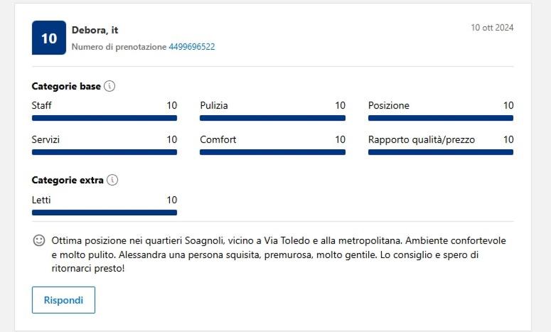Image resolution: width=551 pixels, height=332 pixels.
Task: Click the Rapporto qualità/prezzo label
Action: coord(421,140)
